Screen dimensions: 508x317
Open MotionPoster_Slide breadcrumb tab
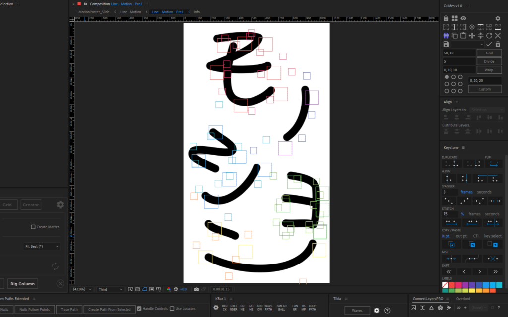(x=94, y=12)
